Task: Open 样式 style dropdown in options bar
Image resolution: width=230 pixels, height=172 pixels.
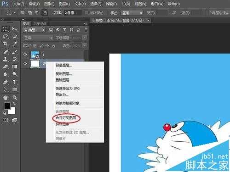Action: click(x=132, y=13)
